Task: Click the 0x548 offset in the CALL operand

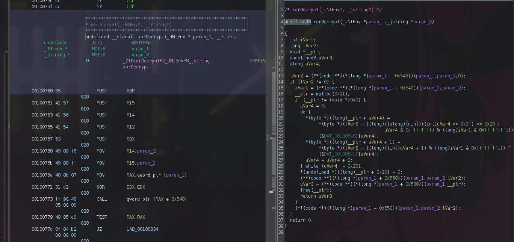Action: (x=177, y=199)
